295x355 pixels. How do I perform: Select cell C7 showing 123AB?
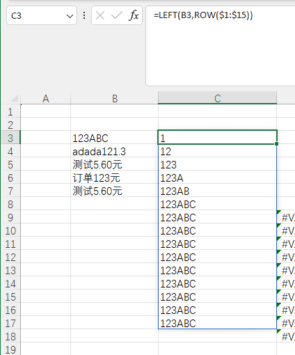(217, 191)
